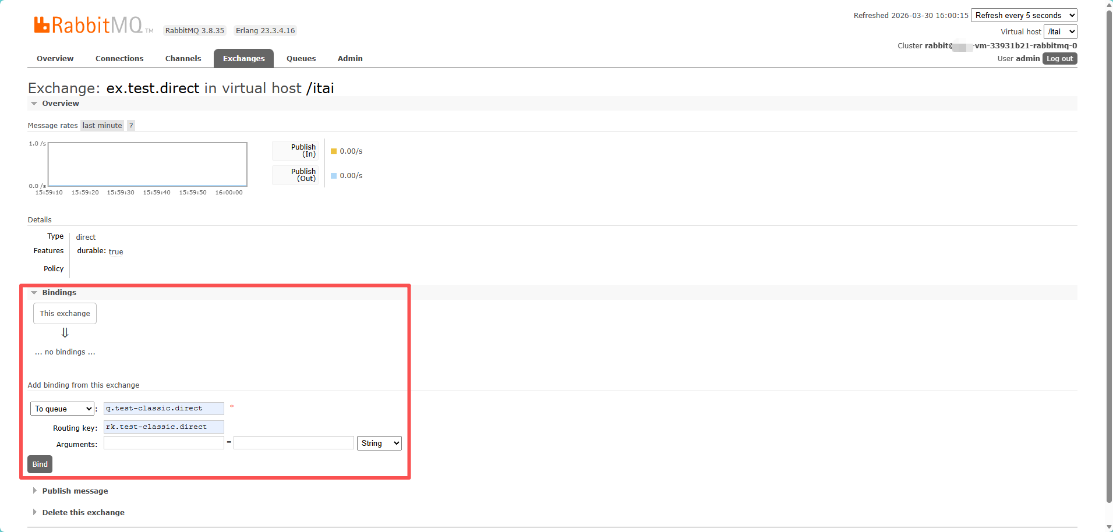The height and width of the screenshot is (532, 1113).
Task: Click the Arguments key input field
Action: click(164, 443)
